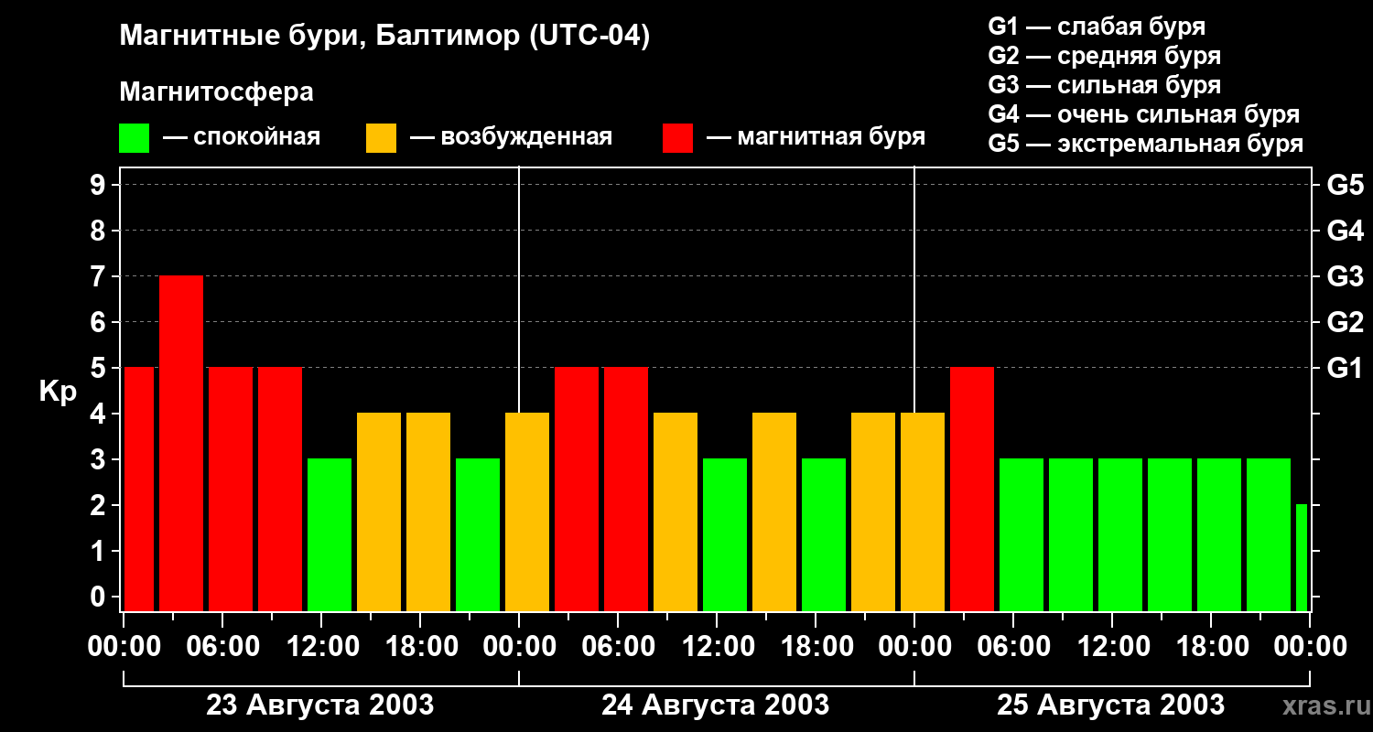Click the '24 Августа 2003' date label
Screen dimensions: 1373x732
(715, 705)
